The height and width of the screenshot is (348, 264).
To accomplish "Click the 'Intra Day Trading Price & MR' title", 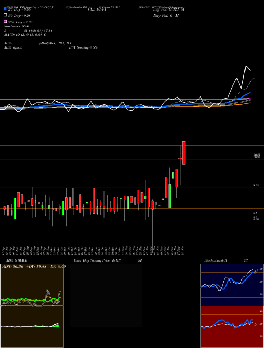I will tap(97, 260).
